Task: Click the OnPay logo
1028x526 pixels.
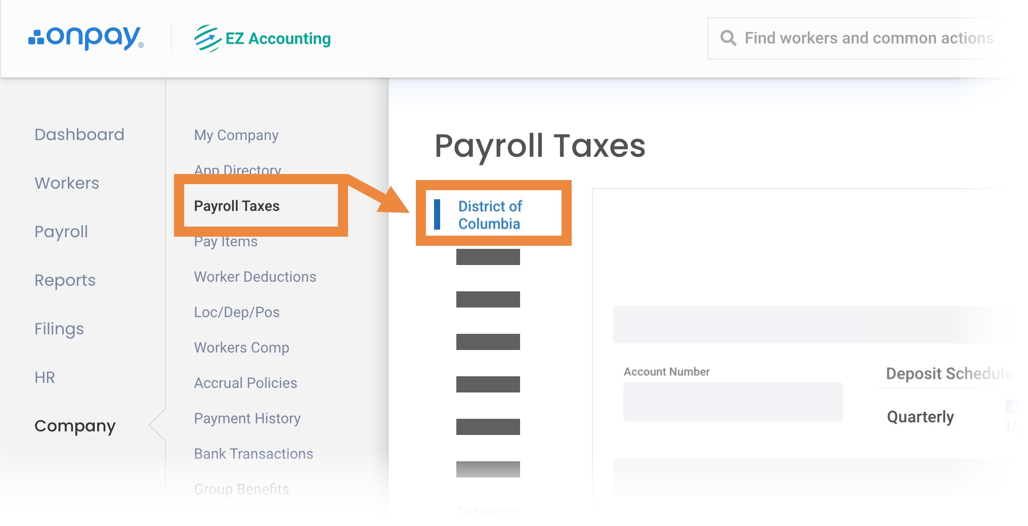Action: pos(85,38)
